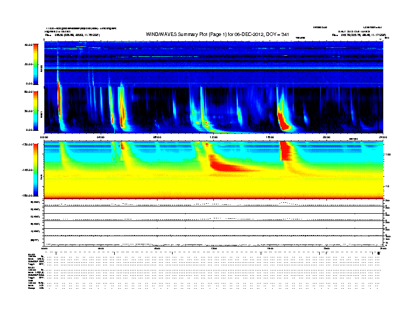Select the TNR color scale bar
The height and width of the screenshot is (319, 413).
pos(35,170)
